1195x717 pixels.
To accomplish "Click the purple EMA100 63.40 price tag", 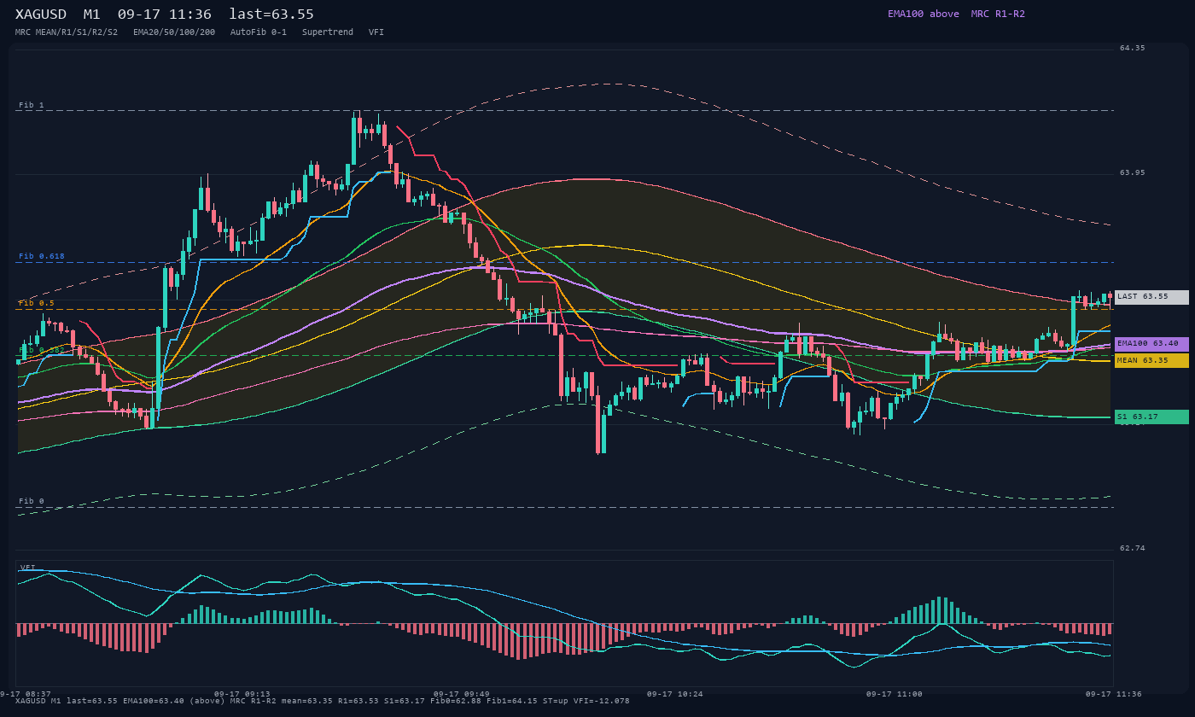I will pos(1151,344).
